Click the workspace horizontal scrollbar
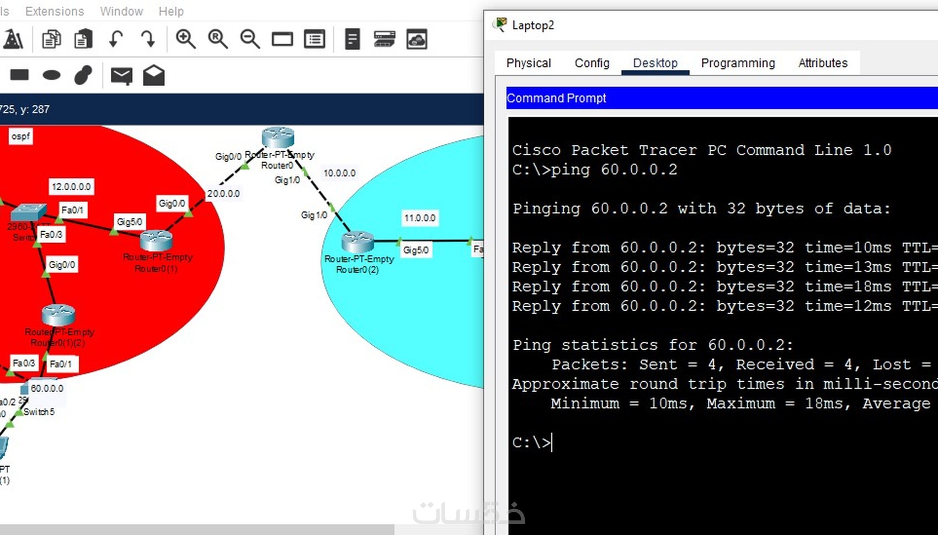The image size is (938, 535). (x=197, y=529)
